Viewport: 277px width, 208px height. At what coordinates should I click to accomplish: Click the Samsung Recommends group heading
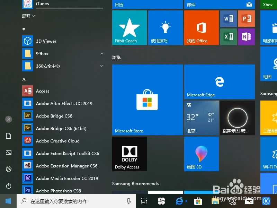135,184
